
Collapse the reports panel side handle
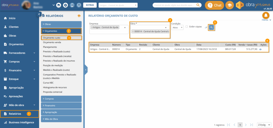[86, 70]
